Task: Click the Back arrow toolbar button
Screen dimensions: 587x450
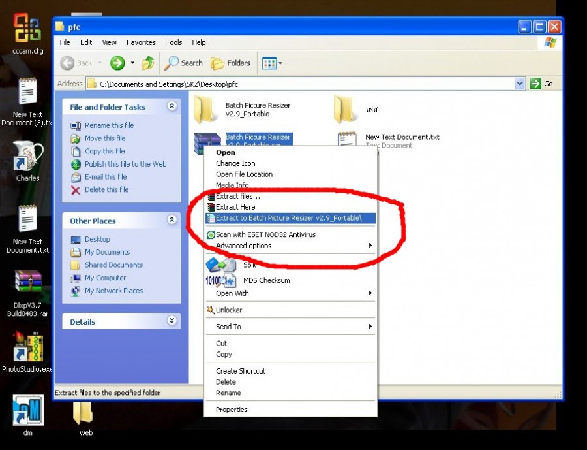Action: 76,63
